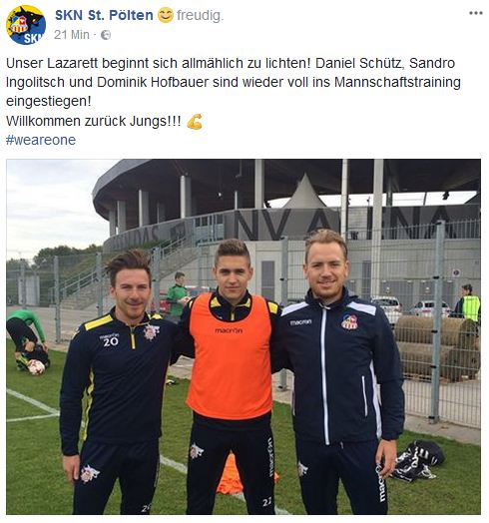Viewport: 489px width, 523px height.
Task: Click the smiling feeling emoji icon
Action: coord(165,15)
